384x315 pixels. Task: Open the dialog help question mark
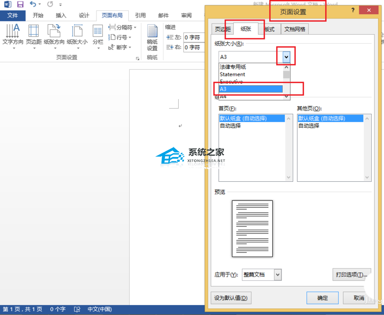(x=353, y=10)
